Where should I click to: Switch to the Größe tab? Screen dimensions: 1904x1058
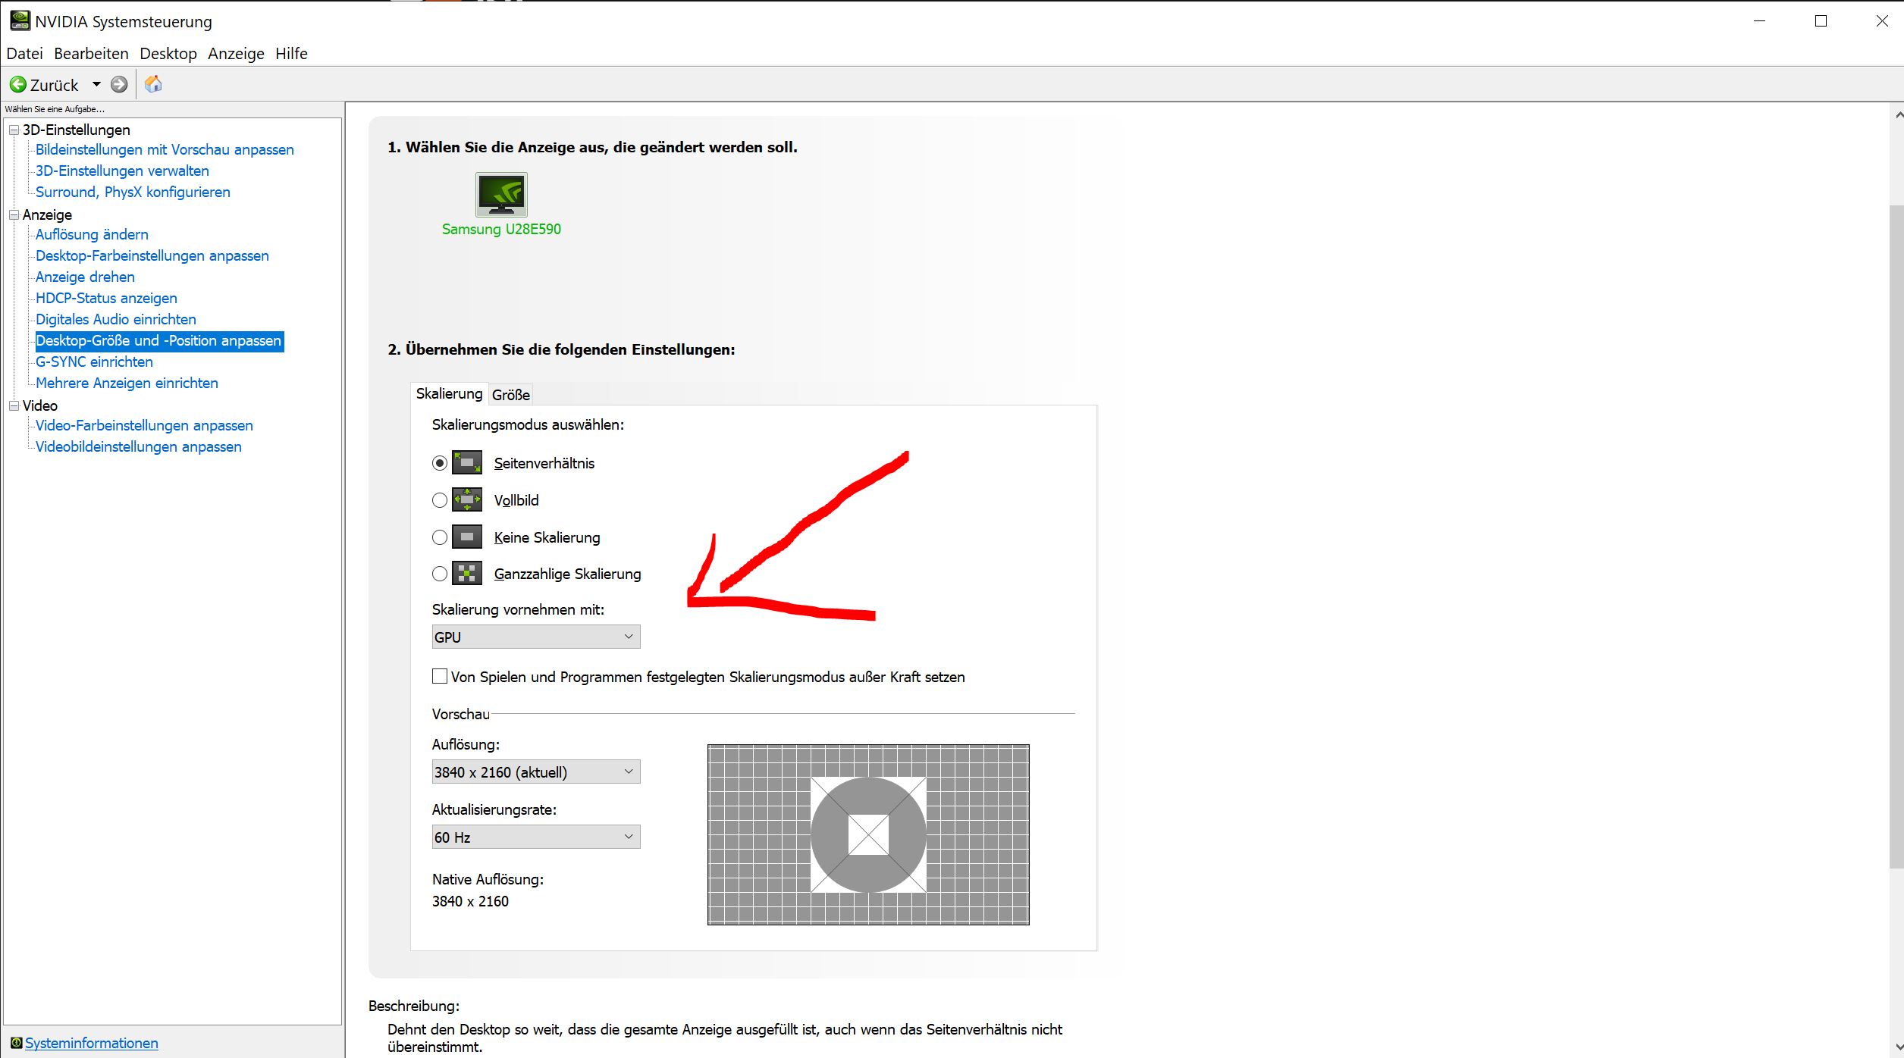pos(510,395)
